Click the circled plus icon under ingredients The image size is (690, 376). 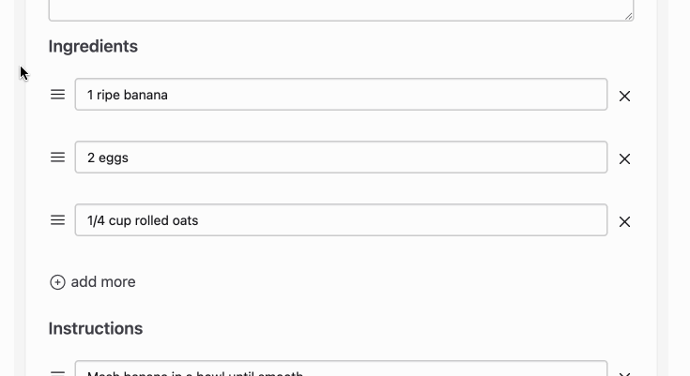click(57, 282)
